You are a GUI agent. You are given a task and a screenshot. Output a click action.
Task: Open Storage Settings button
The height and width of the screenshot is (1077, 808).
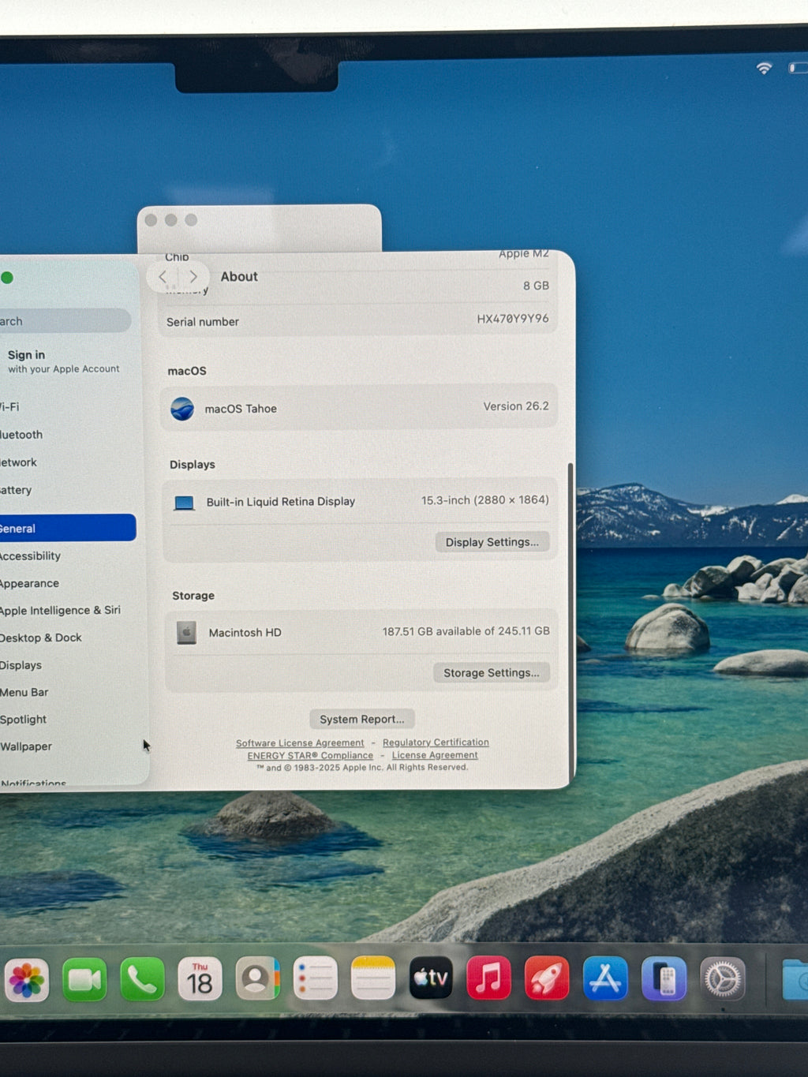[x=492, y=673]
